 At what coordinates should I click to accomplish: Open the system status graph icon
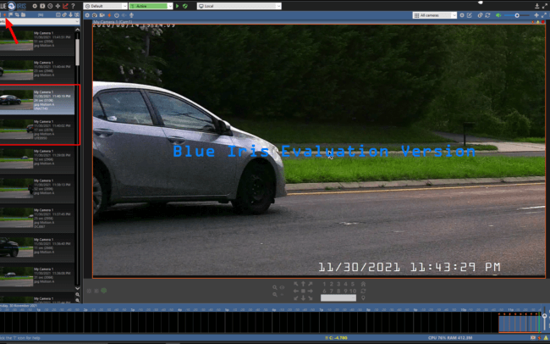[65, 6]
